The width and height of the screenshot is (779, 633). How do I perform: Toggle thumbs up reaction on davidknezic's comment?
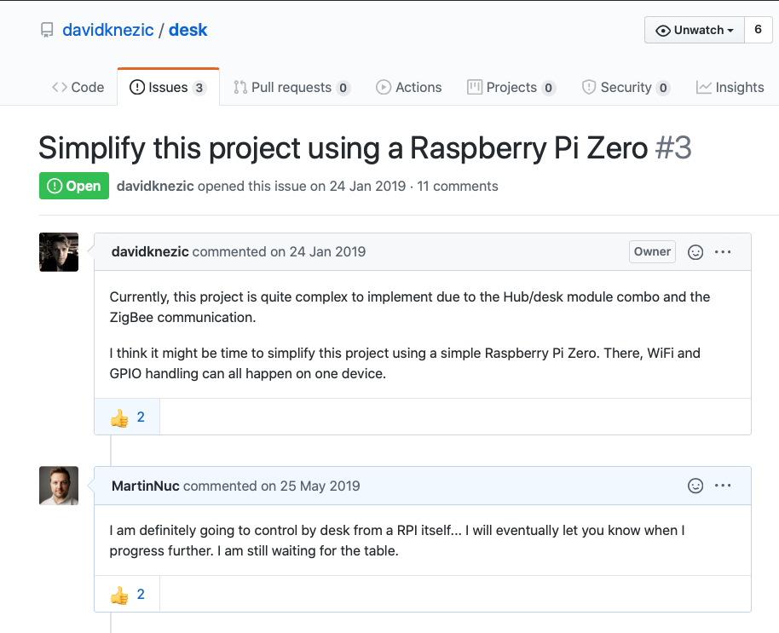coord(127,417)
